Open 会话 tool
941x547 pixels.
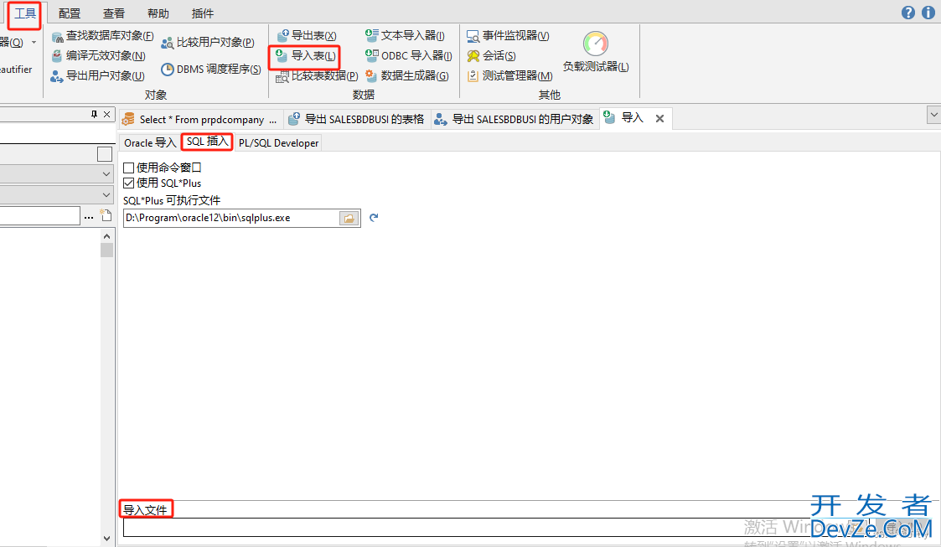pyautogui.click(x=492, y=56)
